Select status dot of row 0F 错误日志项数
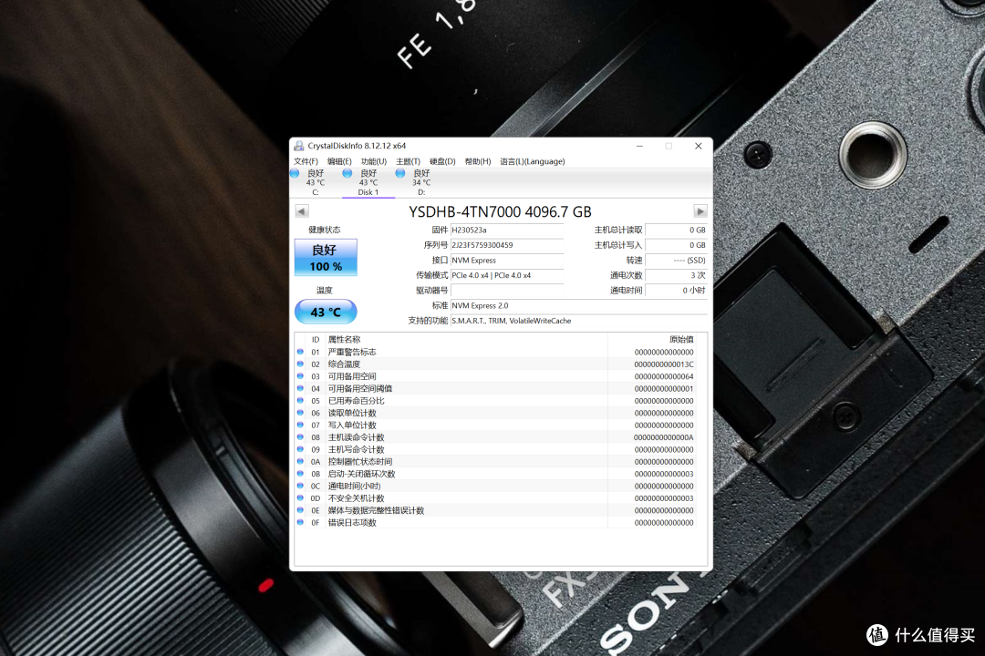The width and height of the screenshot is (985, 656). 300,522
